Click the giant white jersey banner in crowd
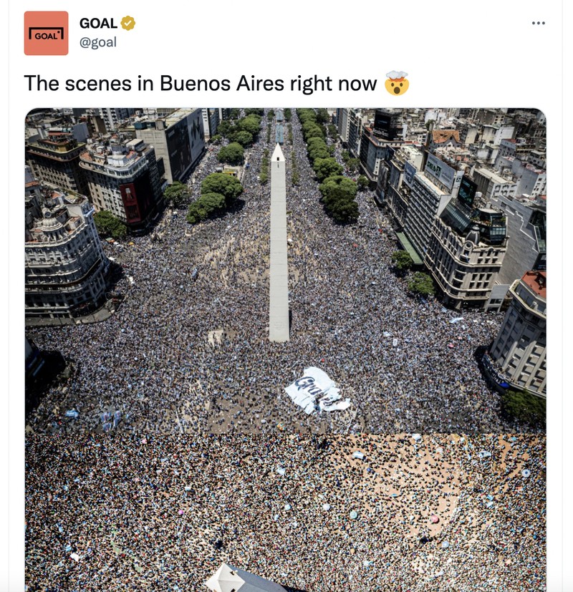 click(317, 390)
